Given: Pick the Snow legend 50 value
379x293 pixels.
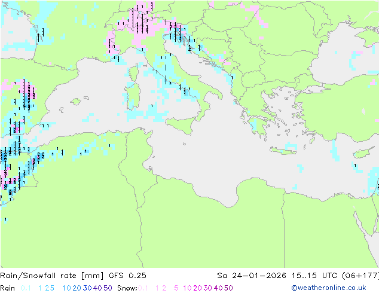Looking at the screenshot, I should tap(228, 288).
